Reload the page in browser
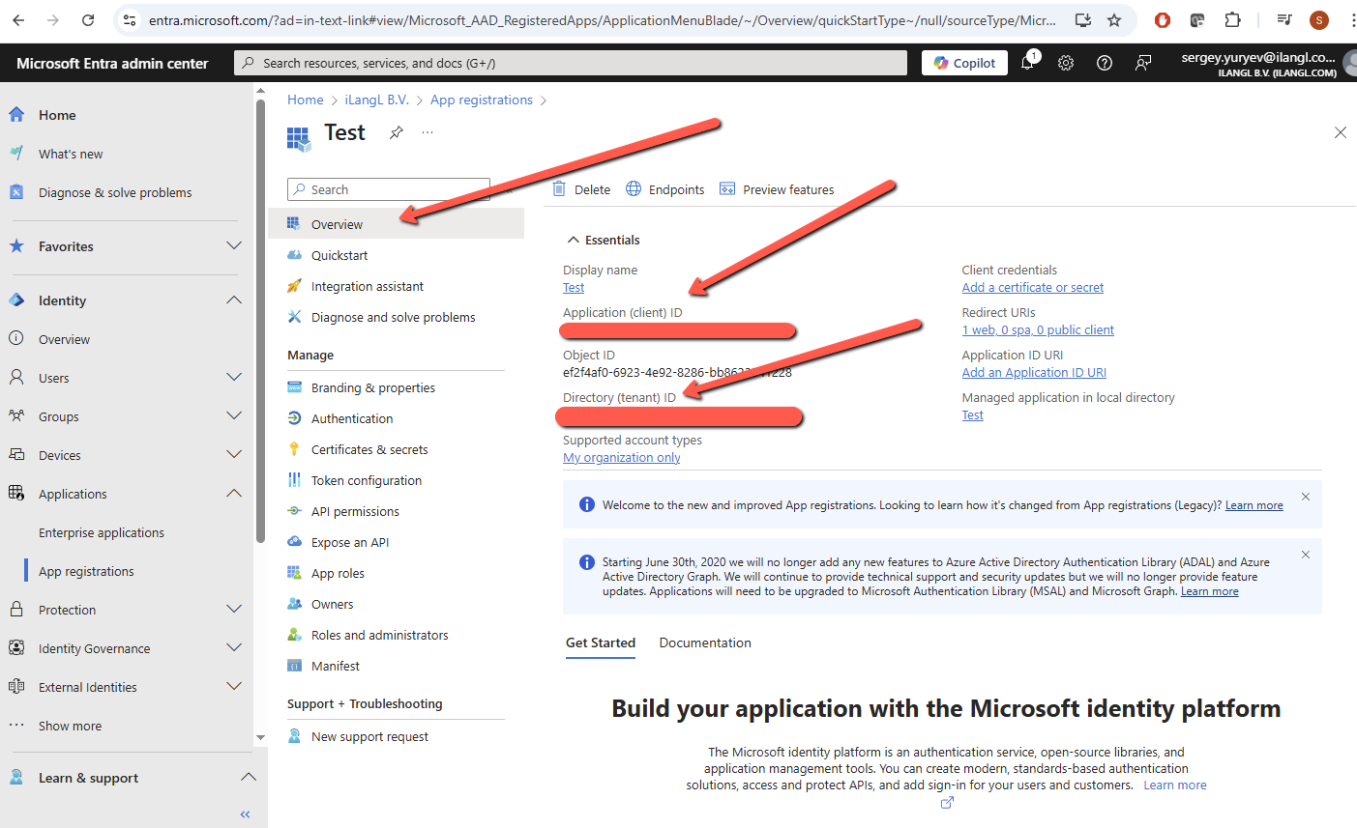1357x828 pixels. (x=88, y=20)
